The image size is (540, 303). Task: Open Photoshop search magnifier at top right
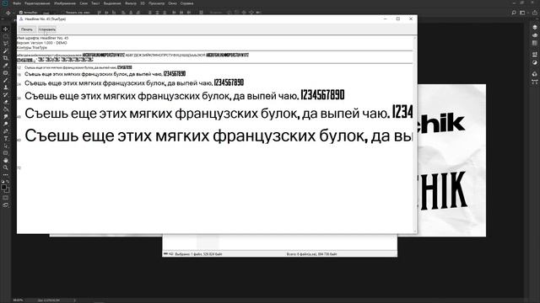(514, 13)
